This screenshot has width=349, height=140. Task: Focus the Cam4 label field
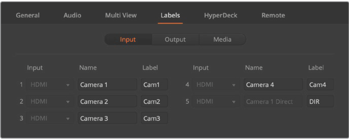click(x=320, y=85)
